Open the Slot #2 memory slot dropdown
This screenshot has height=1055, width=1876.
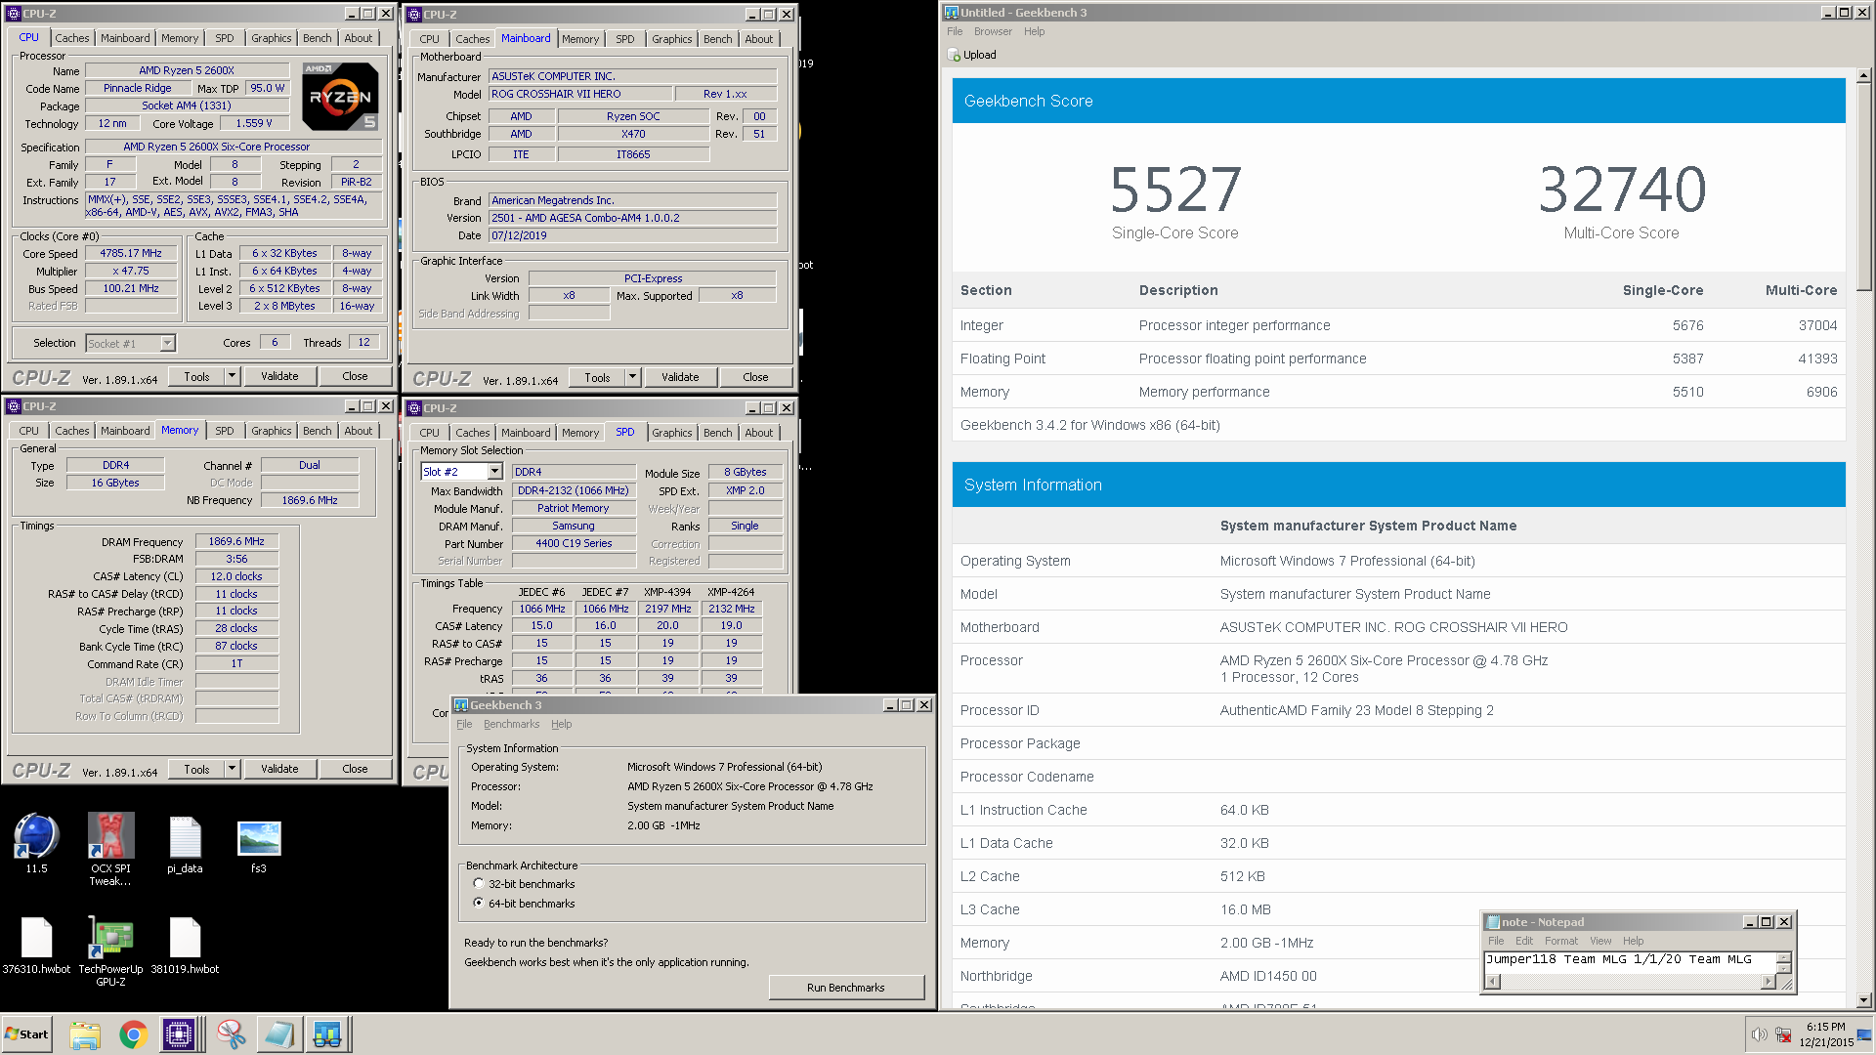coord(494,472)
